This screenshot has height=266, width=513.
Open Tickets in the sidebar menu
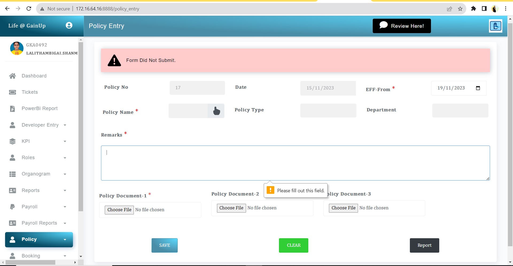(30, 92)
